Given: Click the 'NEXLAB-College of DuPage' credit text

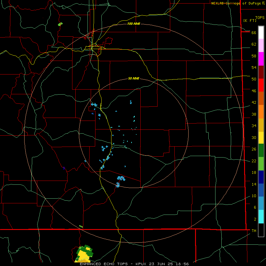Looking at the screenshot, I should 236,3.
